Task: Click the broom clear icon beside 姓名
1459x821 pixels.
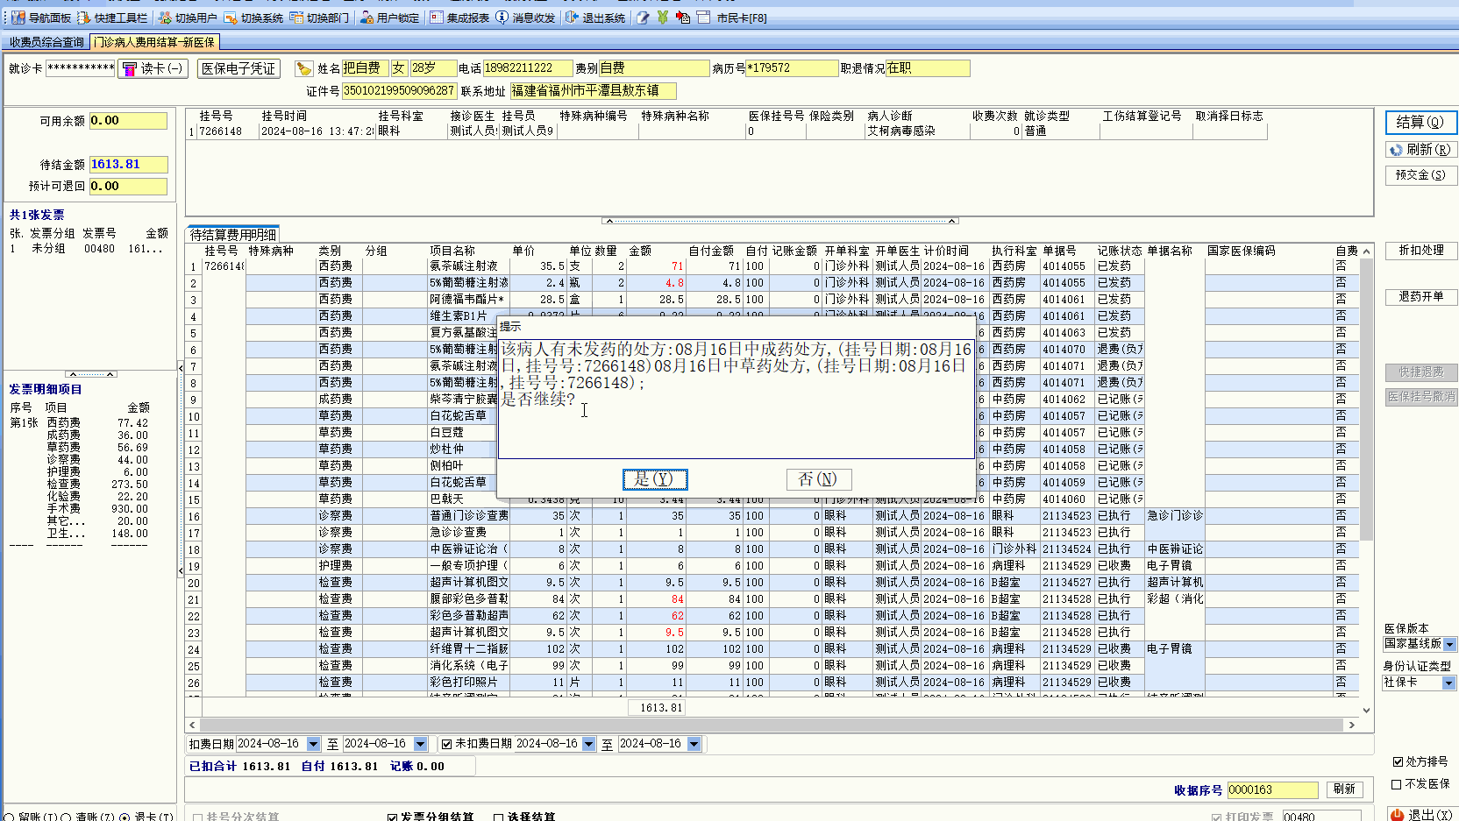Action: (x=303, y=68)
